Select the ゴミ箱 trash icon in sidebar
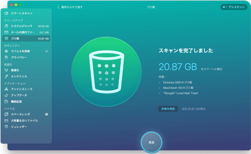 tap(6, 38)
